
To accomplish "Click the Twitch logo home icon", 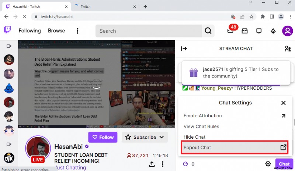I will [x=7, y=30].
